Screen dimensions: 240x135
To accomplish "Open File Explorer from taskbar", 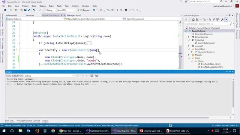I will pos(20,131).
